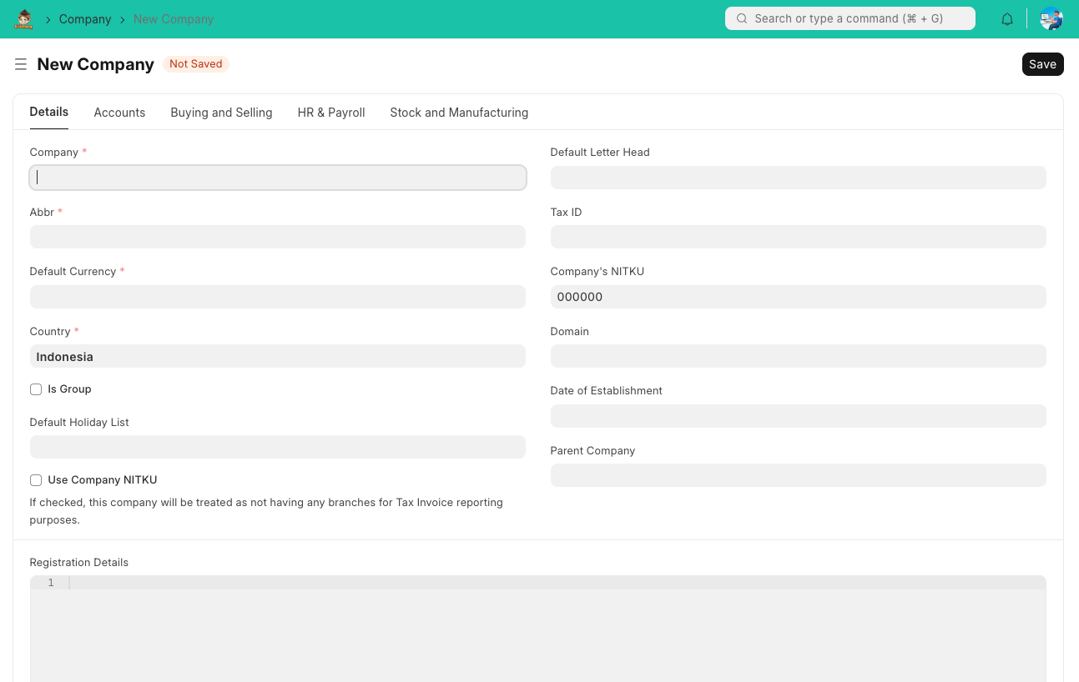Check the Use Company NITKU box

[x=36, y=480]
